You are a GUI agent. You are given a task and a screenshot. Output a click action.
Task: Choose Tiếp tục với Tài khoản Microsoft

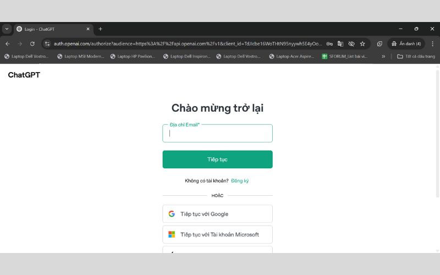click(x=217, y=235)
